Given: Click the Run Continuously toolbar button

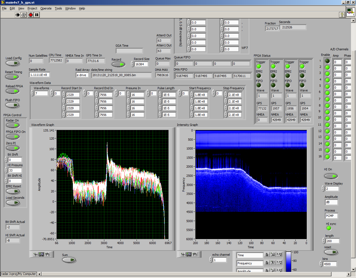Looking at the screenshot, I should coord(24,15).
